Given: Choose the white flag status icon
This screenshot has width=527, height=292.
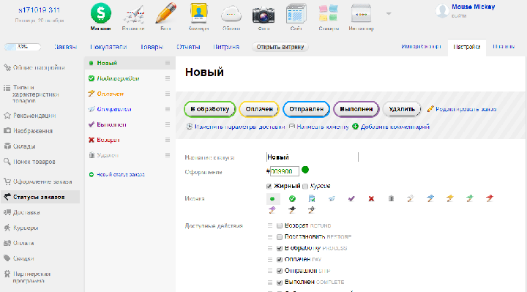Looking at the screenshot, I should (x=411, y=198).
